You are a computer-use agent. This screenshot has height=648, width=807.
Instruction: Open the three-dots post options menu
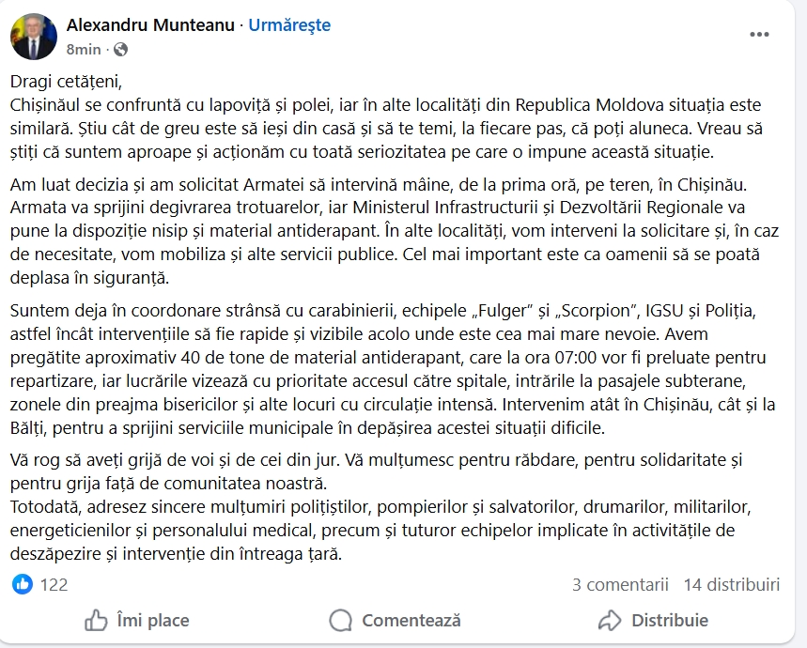click(x=759, y=35)
